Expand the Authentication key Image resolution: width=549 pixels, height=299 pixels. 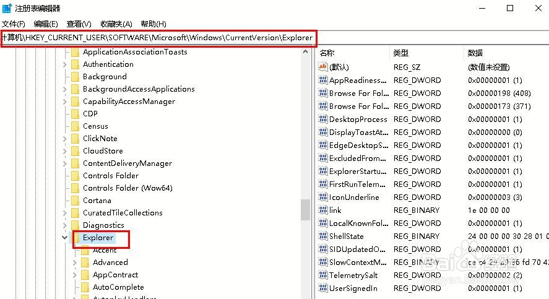pos(65,64)
